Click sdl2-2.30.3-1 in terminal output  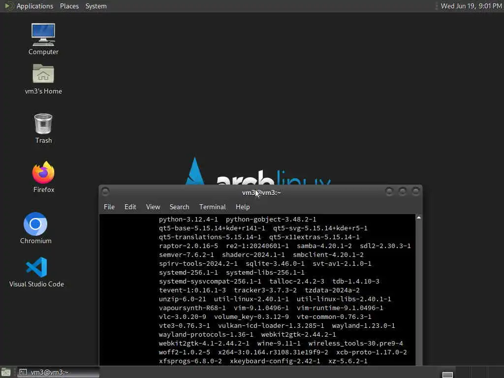click(x=385, y=246)
